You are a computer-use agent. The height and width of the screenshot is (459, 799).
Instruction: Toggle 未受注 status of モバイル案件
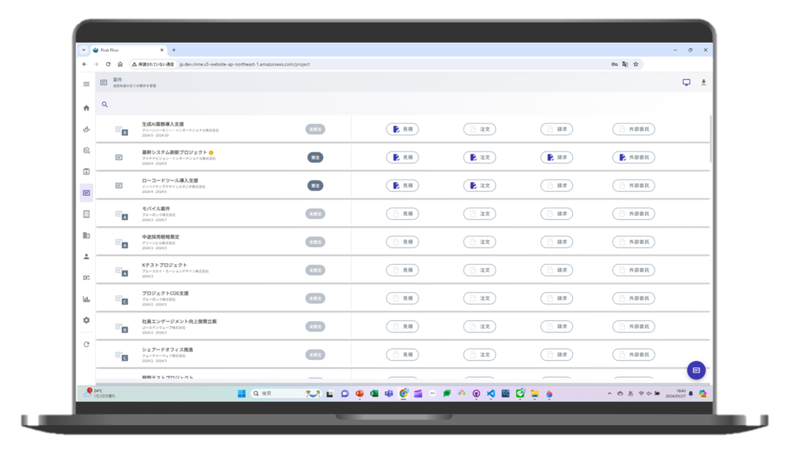click(x=316, y=214)
